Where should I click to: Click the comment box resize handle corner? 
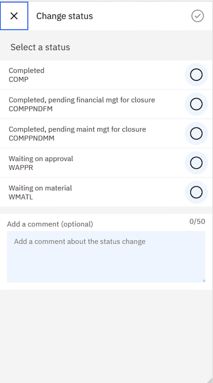click(203, 280)
